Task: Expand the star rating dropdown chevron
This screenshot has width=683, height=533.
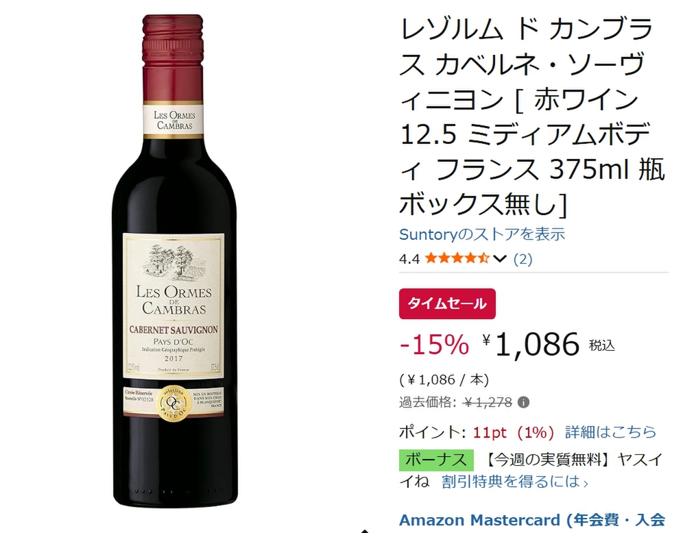Action: (x=500, y=259)
